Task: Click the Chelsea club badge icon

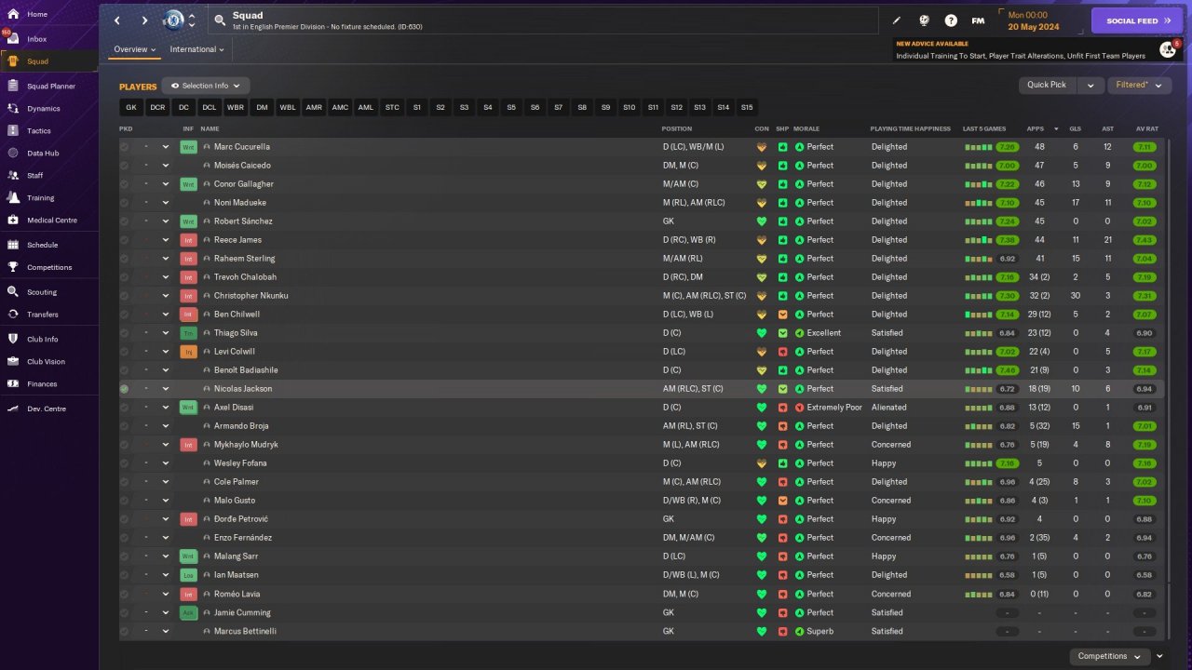Action: tap(174, 20)
